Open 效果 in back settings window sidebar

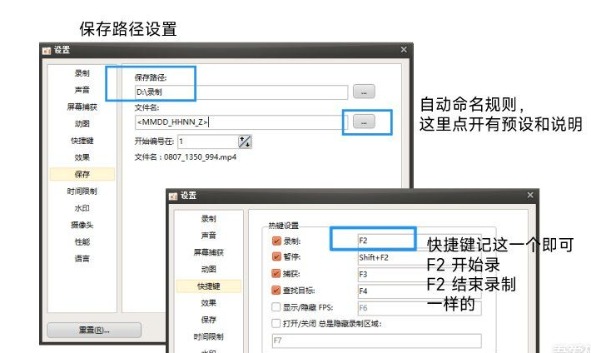(x=82, y=157)
